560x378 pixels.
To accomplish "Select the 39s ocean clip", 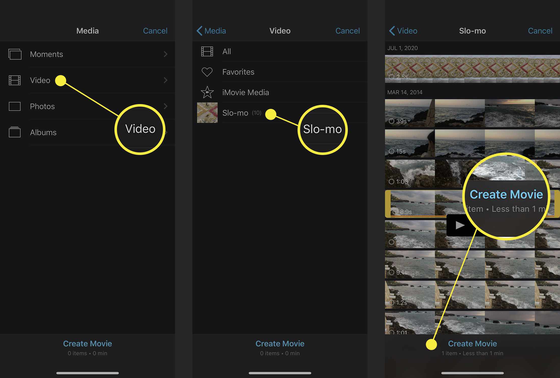I will coord(472,113).
